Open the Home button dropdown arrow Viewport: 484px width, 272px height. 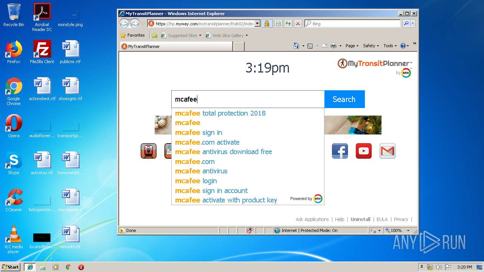[303, 46]
